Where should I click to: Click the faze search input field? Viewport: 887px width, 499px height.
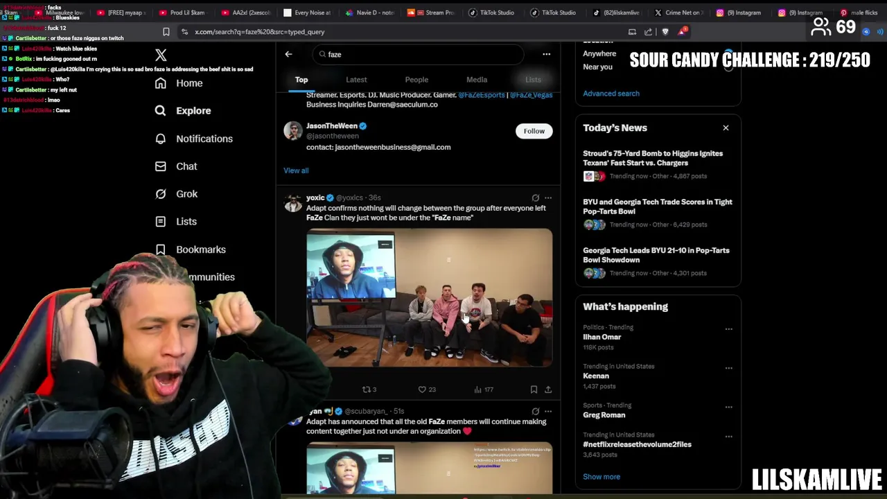tap(418, 54)
